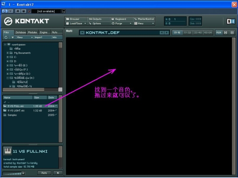The height and width of the screenshot is (178, 238).
Task: Select the workspace computer icon
Action: [x=9, y=45]
